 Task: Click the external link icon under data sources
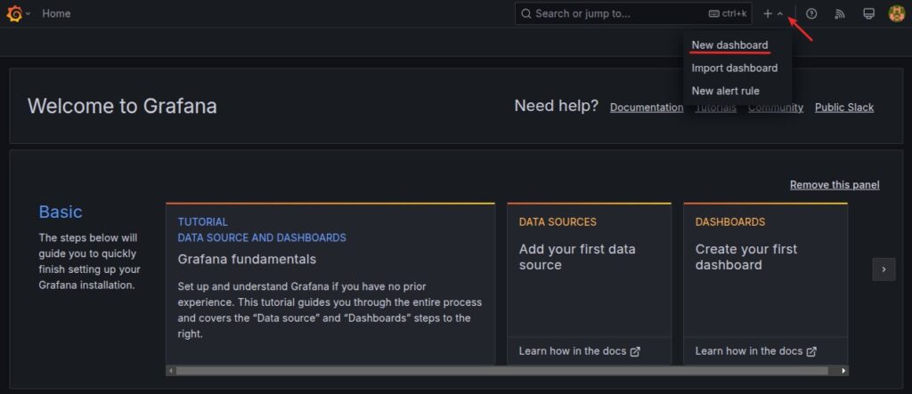pos(635,351)
